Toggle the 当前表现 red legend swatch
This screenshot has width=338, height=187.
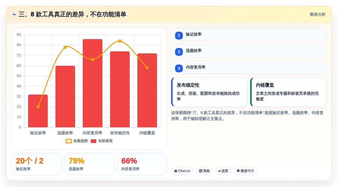94,141
